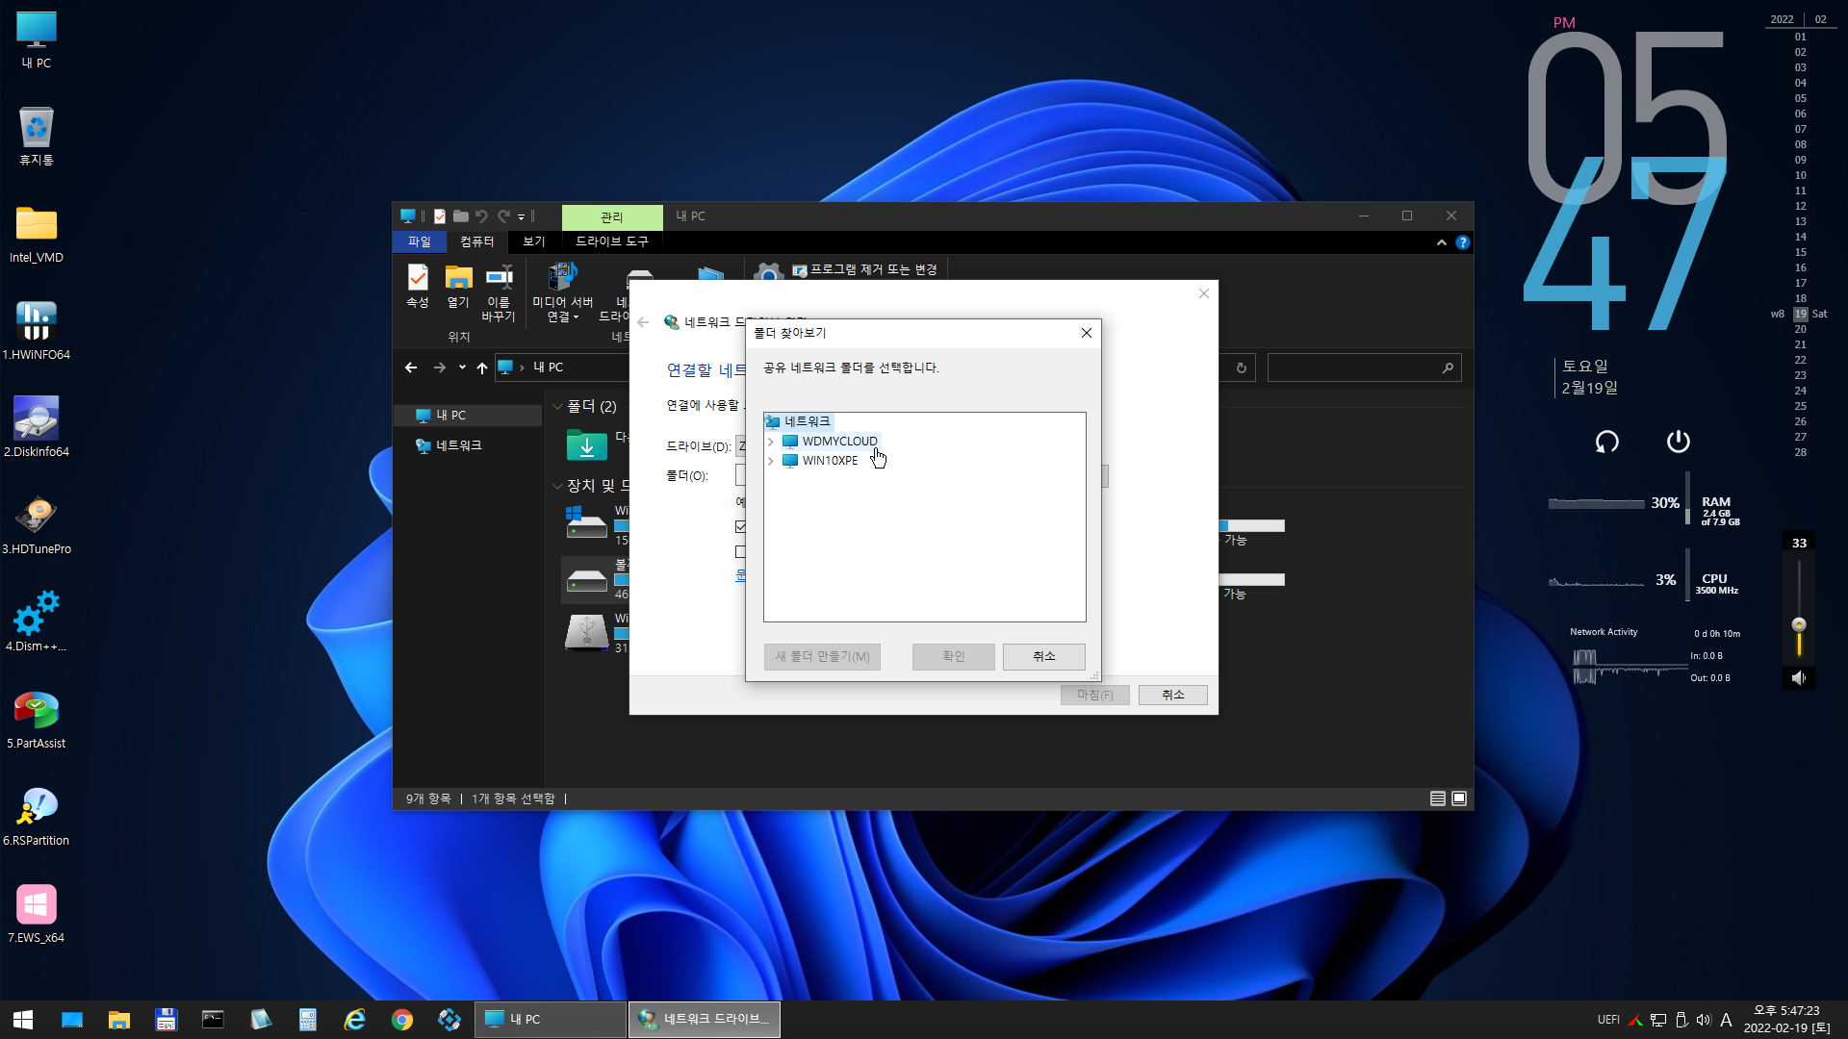Click the restart icon in desktop widget
Image resolution: width=1848 pixels, height=1039 pixels.
pyautogui.click(x=1606, y=442)
